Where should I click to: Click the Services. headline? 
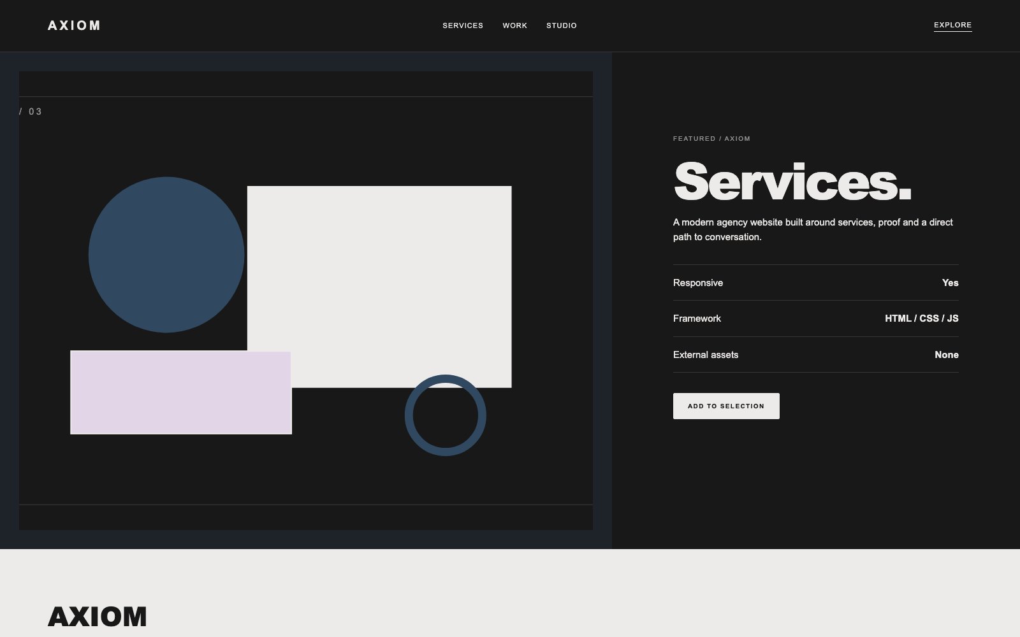click(792, 182)
